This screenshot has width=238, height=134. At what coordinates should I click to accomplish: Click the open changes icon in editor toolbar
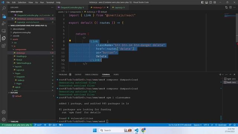226,7
